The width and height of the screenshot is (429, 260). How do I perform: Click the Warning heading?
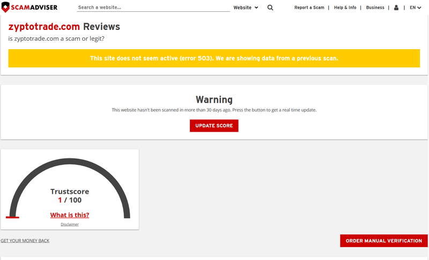click(214, 100)
